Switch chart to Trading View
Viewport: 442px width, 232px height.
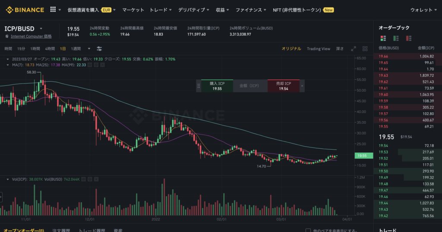319,49
